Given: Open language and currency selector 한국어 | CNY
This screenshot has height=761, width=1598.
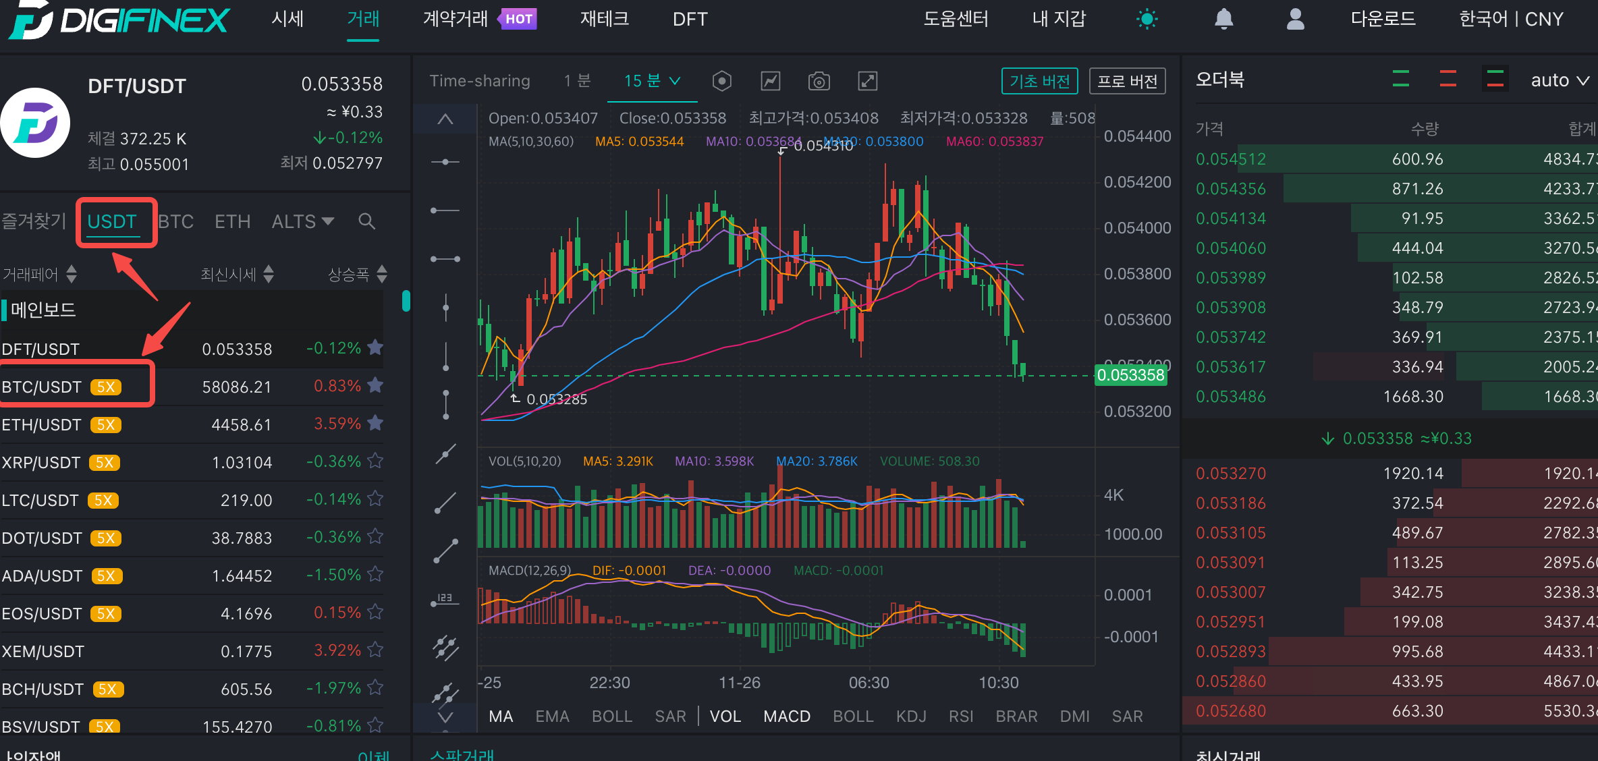Looking at the screenshot, I should point(1512,19).
